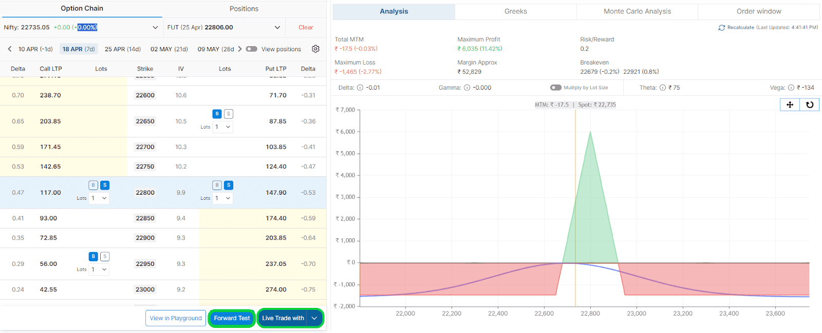Open option chain settings gear icon
Image resolution: width=822 pixels, height=333 pixels.
315,49
